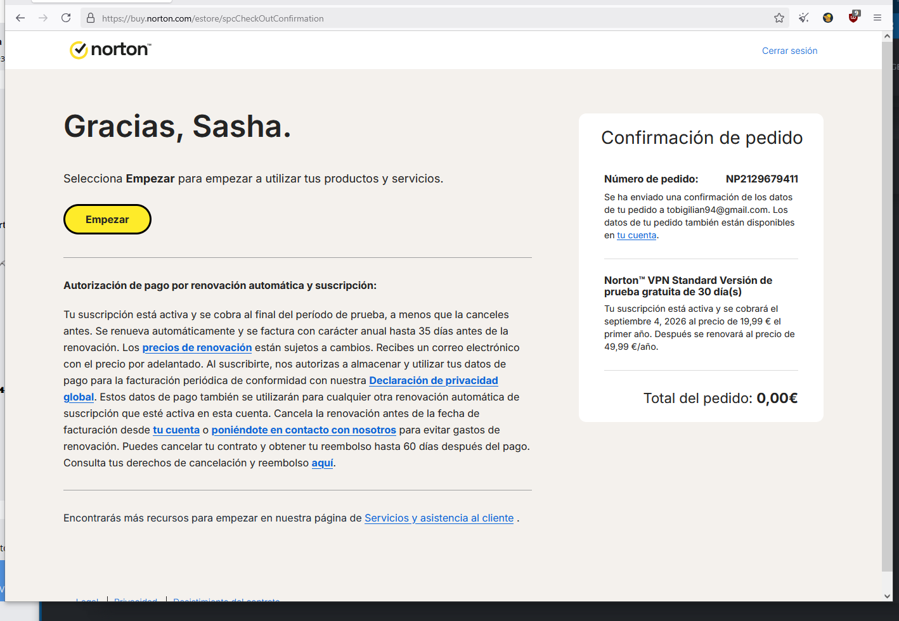Open the hard-hat mascot extension icon

[828, 18]
